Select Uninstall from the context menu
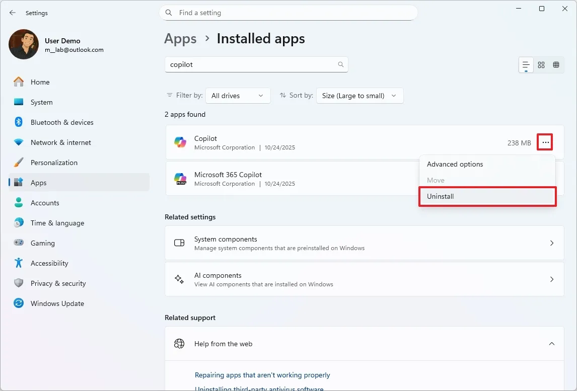 (441, 196)
